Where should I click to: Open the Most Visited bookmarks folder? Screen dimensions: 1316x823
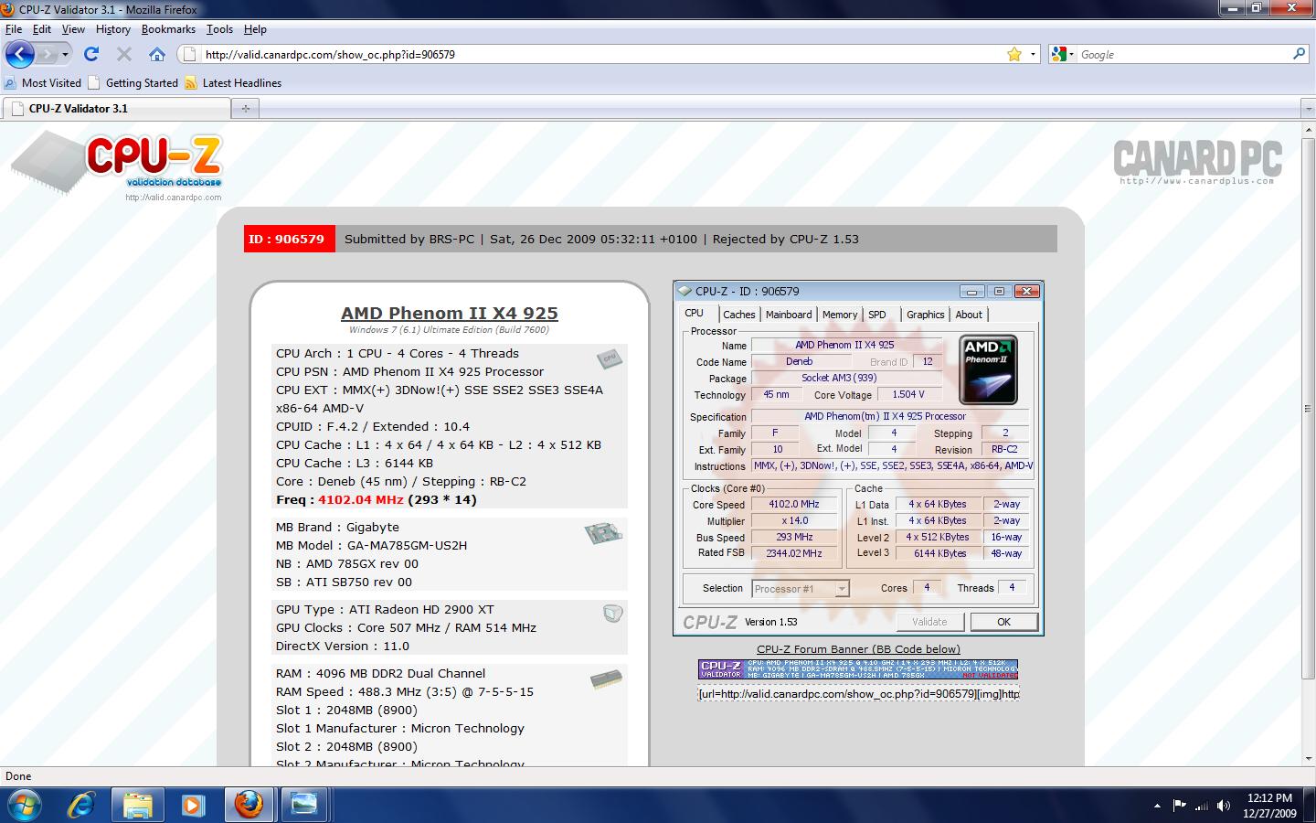click(x=43, y=82)
